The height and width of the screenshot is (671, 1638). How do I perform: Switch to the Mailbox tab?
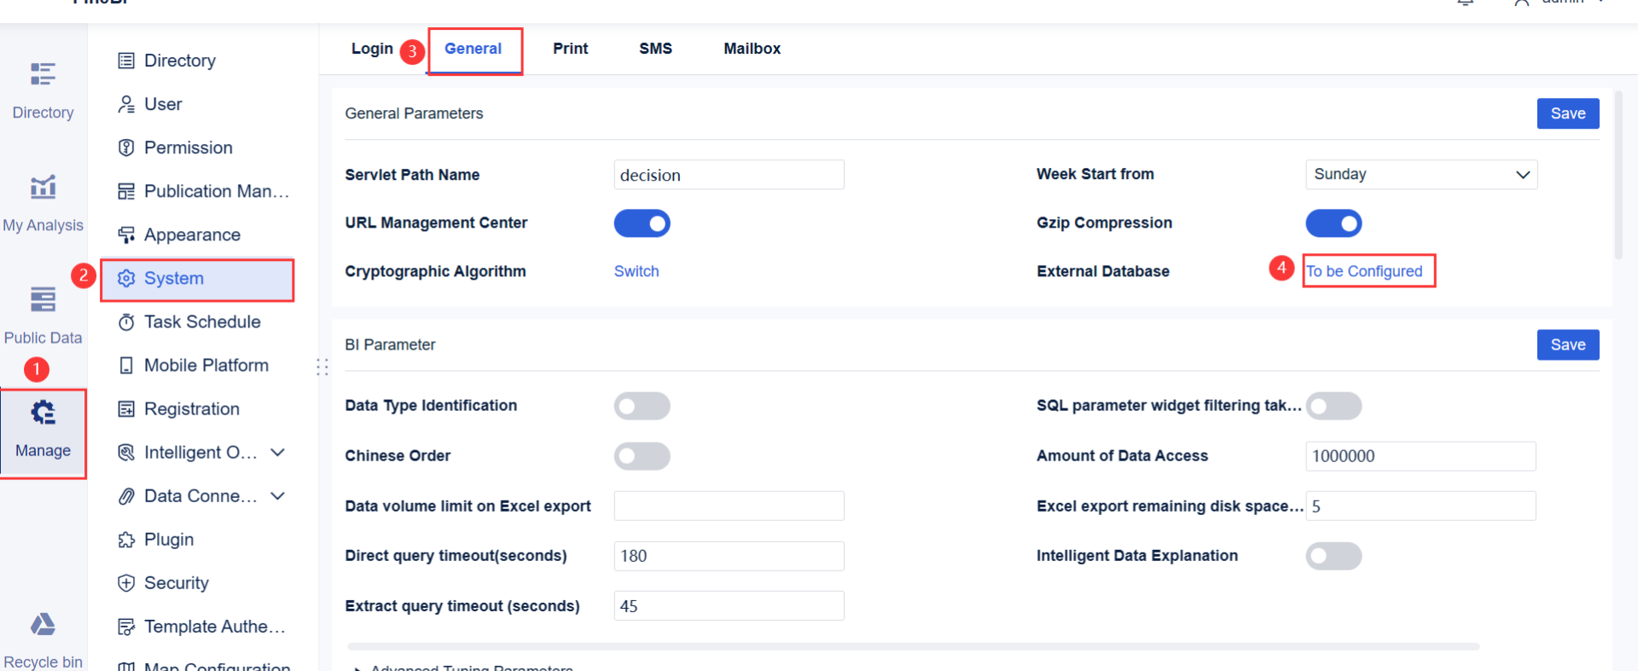752,49
